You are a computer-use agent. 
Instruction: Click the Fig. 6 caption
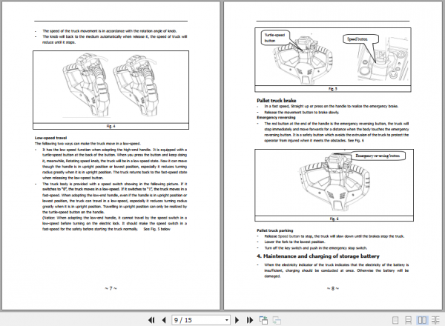[334, 219]
